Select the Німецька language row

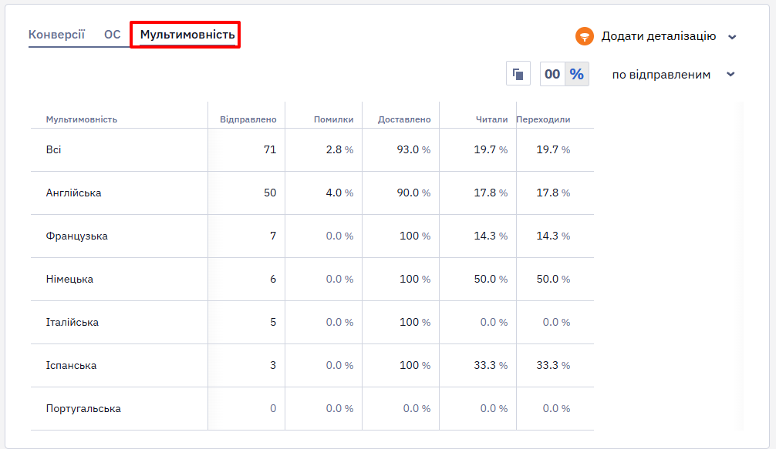click(312, 280)
